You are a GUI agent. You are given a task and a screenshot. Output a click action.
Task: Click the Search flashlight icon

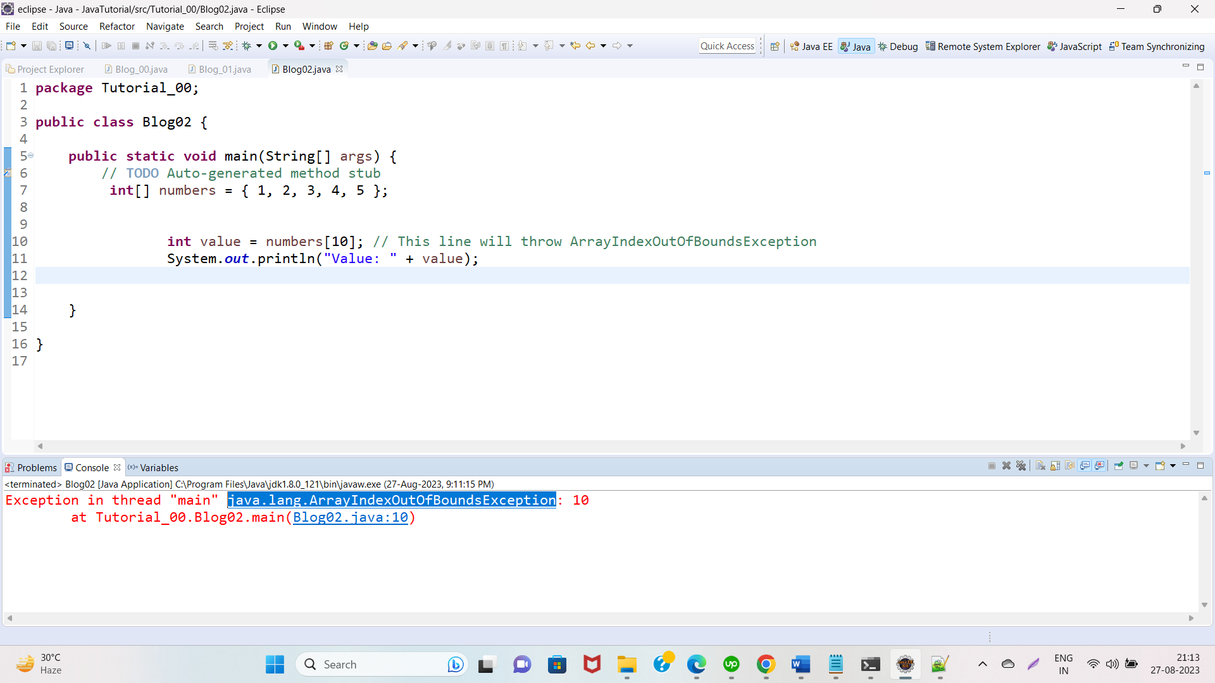[402, 46]
